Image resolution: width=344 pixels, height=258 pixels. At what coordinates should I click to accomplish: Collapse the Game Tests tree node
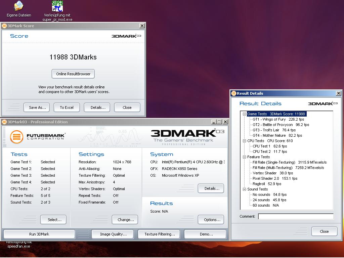244,114
